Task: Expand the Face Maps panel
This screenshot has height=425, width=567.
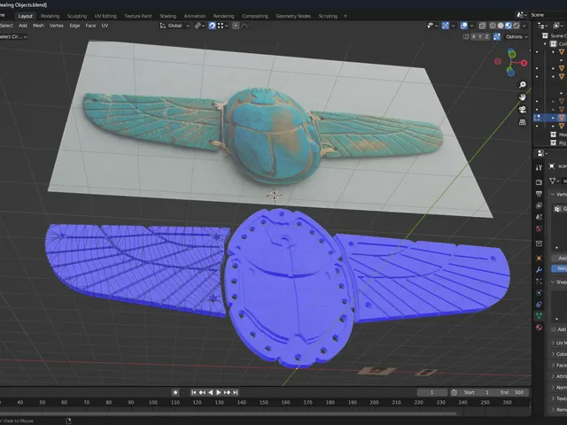Action: point(559,366)
